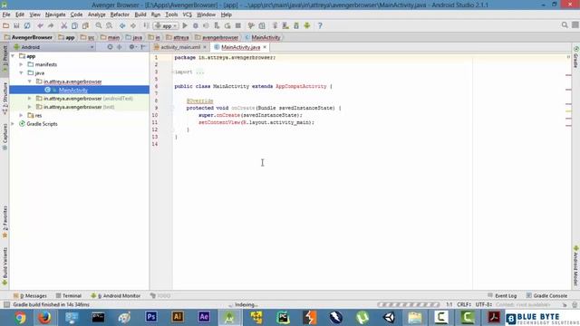
Task: Toggle the Favorites tool window tab
Action: [5, 222]
